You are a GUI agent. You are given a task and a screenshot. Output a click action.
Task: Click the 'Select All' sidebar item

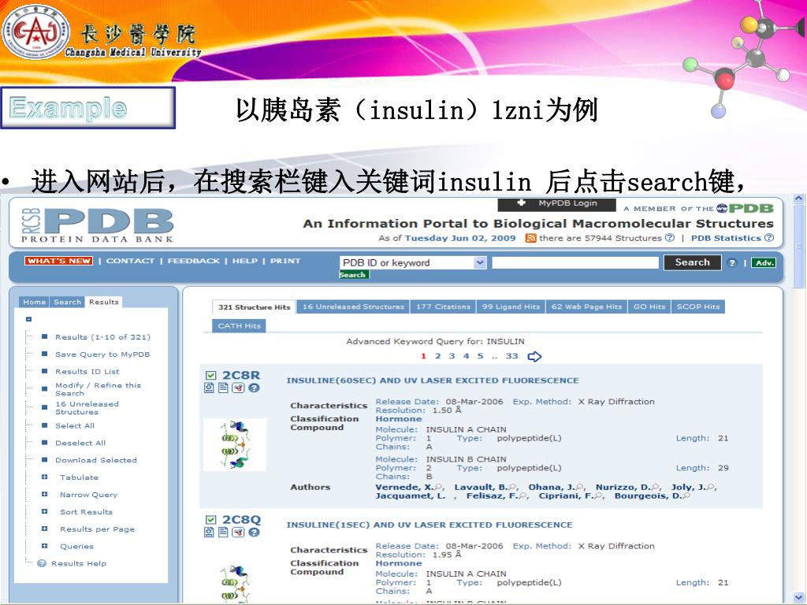[75, 425]
